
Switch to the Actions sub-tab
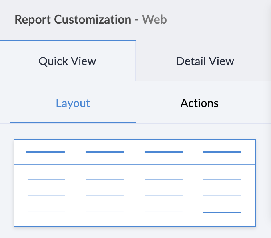tap(199, 103)
